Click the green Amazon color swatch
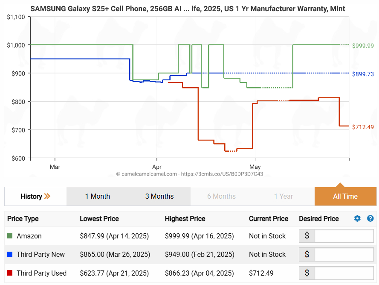This screenshot has width=379, height=285. [x=10, y=236]
